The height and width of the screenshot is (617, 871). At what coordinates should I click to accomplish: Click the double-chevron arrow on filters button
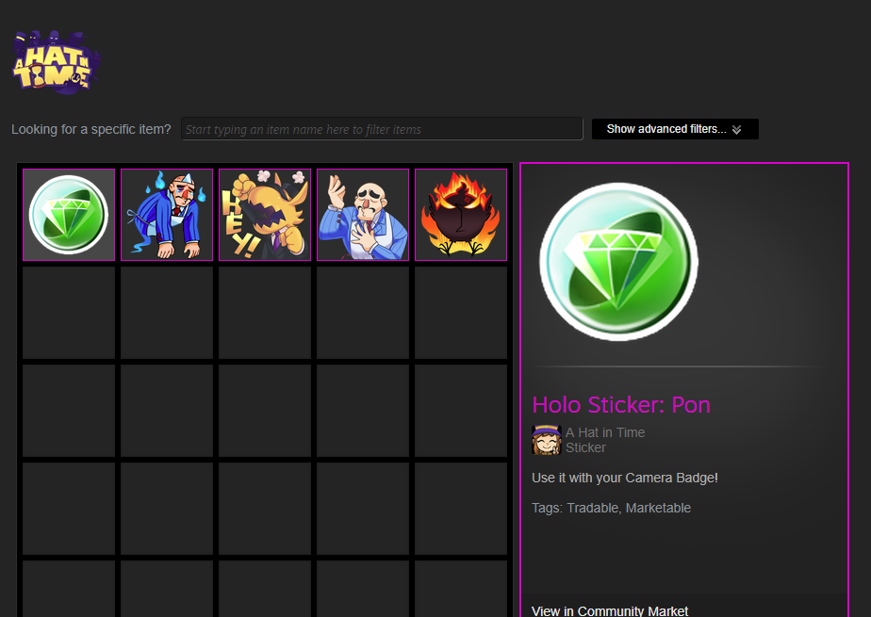tap(736, 130)
